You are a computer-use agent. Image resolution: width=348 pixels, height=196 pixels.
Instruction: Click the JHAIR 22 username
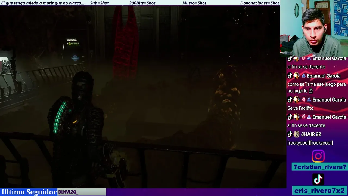click(311, 134)
